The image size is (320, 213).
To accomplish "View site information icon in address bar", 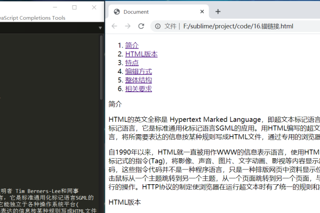I will [x=157, y=26].
